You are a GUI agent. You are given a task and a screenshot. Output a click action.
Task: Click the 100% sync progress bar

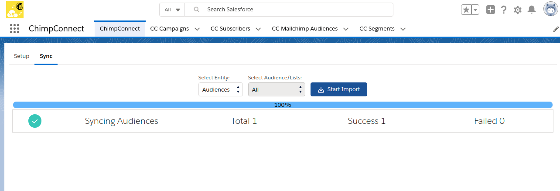click(283, 105)
